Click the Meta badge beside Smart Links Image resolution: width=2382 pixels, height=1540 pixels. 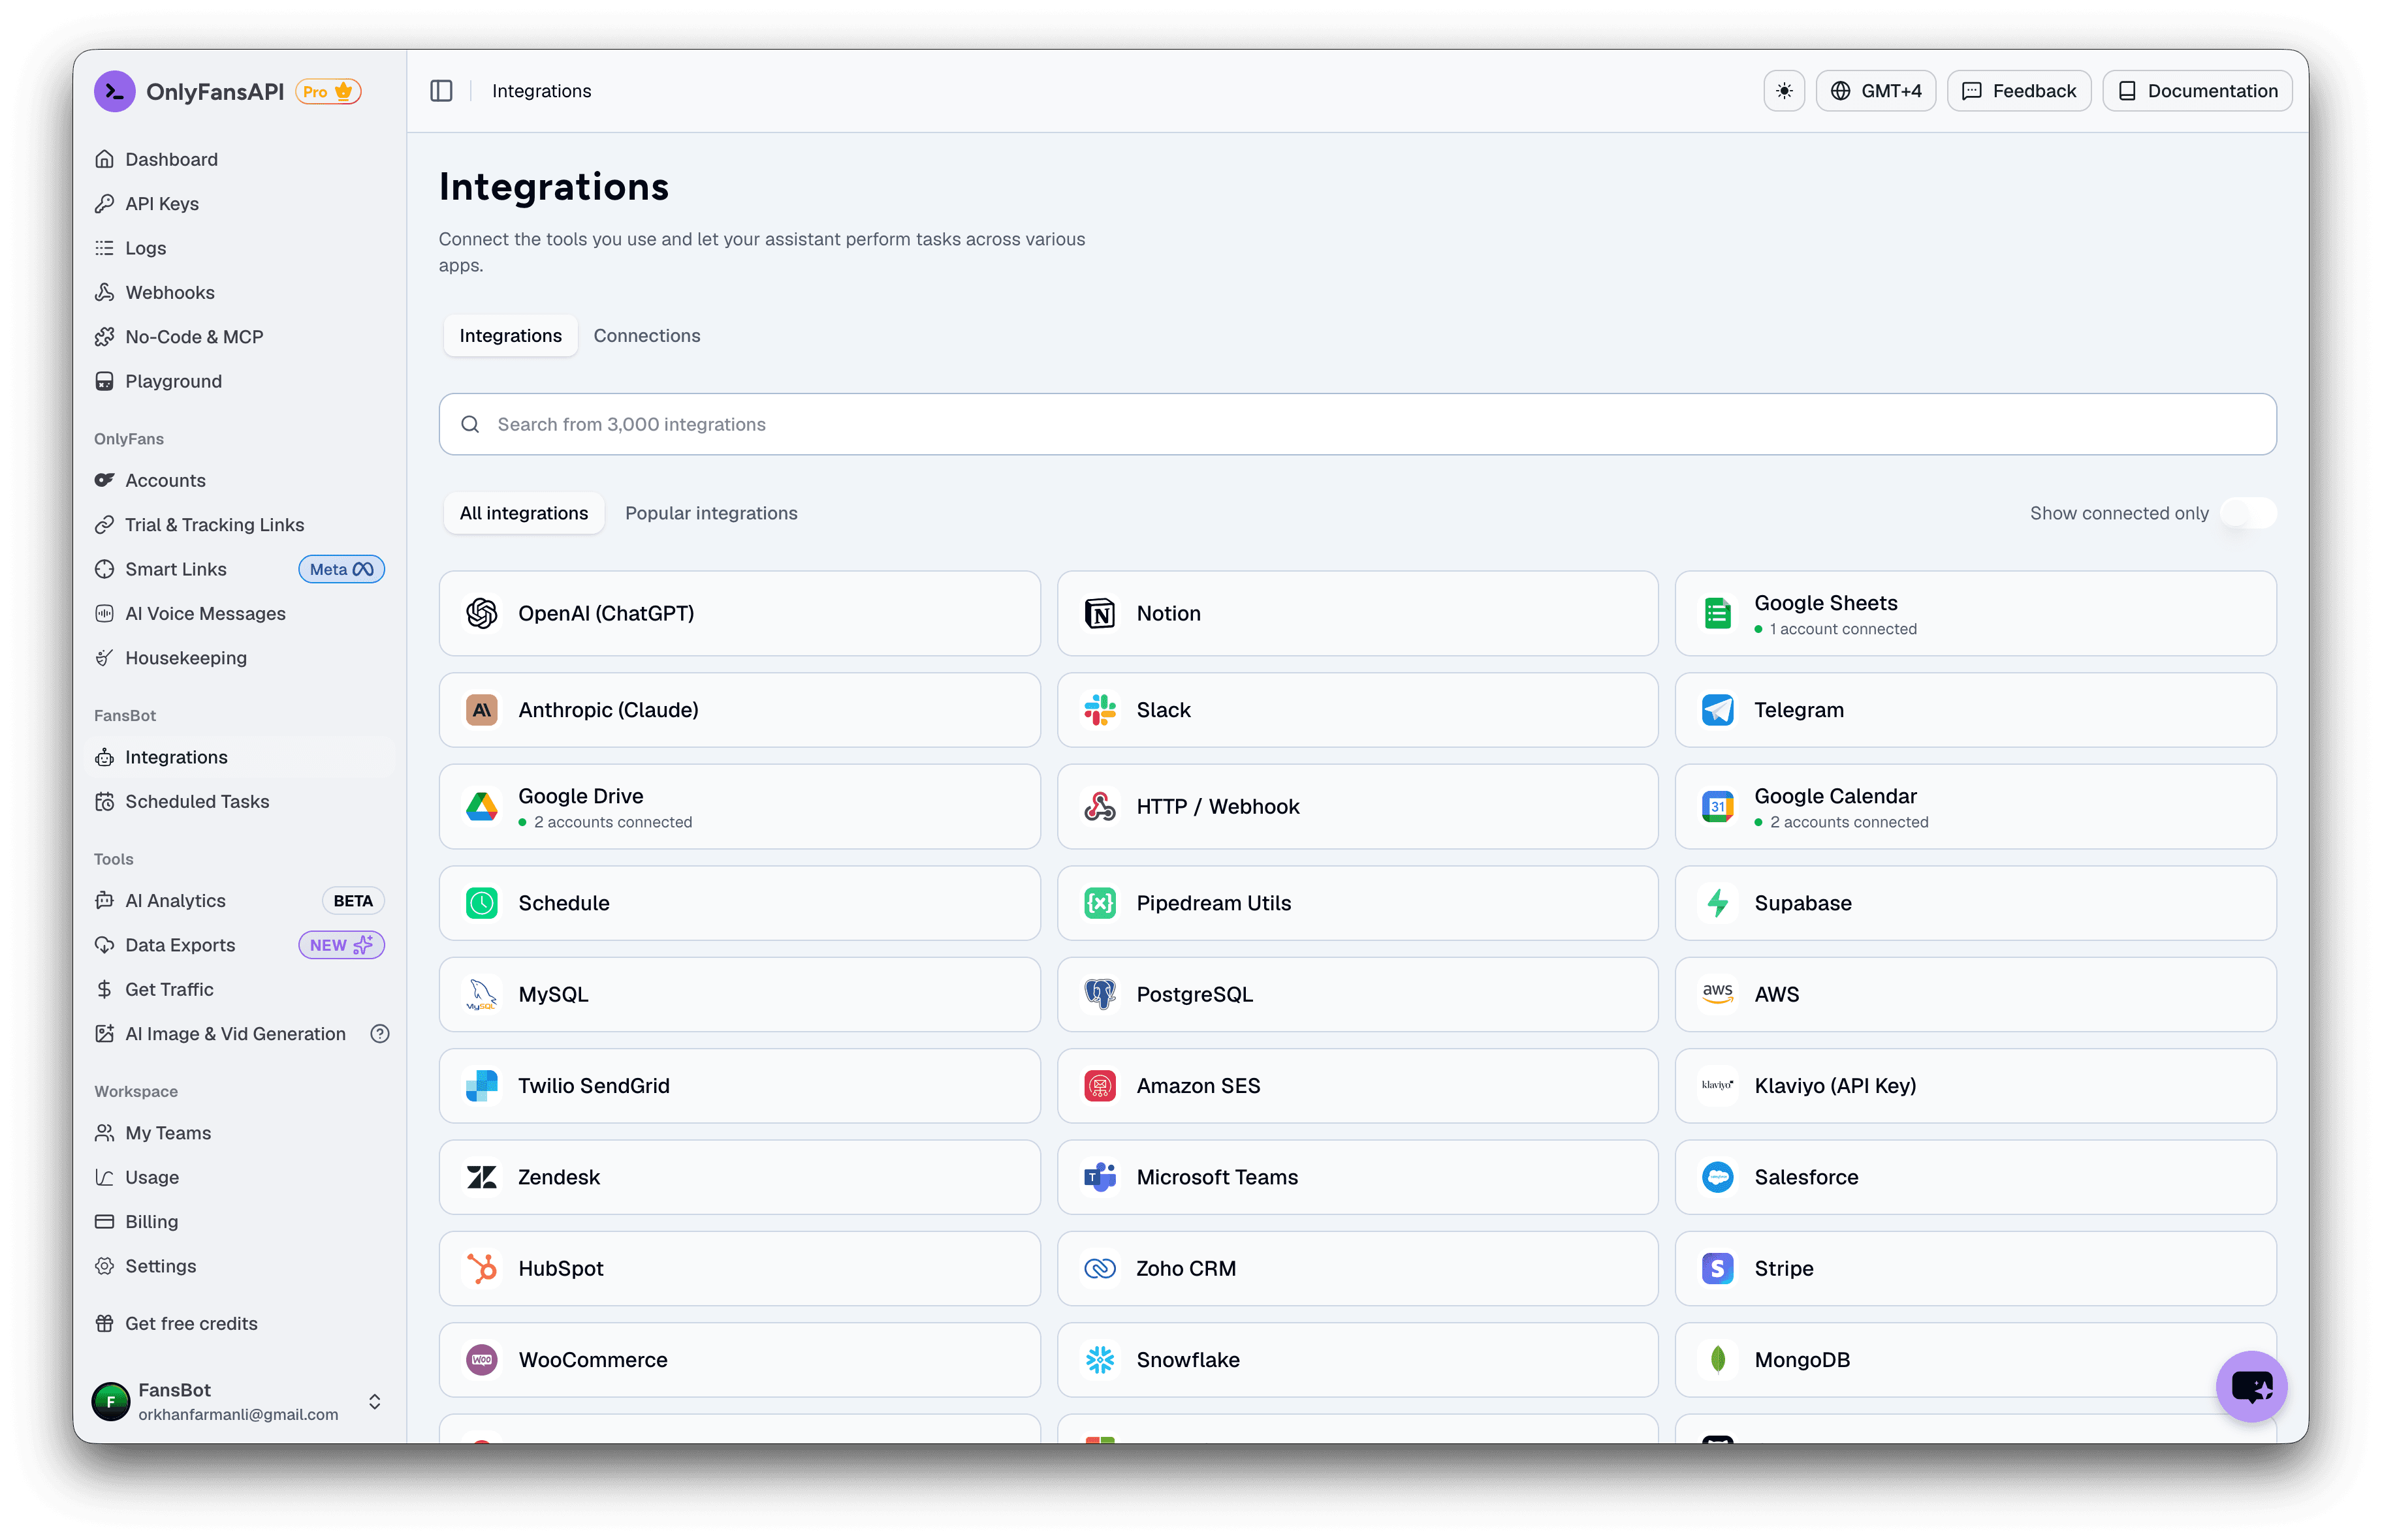point(341,569)
